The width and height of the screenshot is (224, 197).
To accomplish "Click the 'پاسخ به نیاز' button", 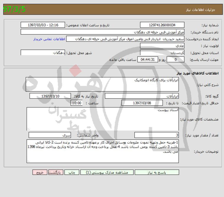I will (x=157, y=172).
